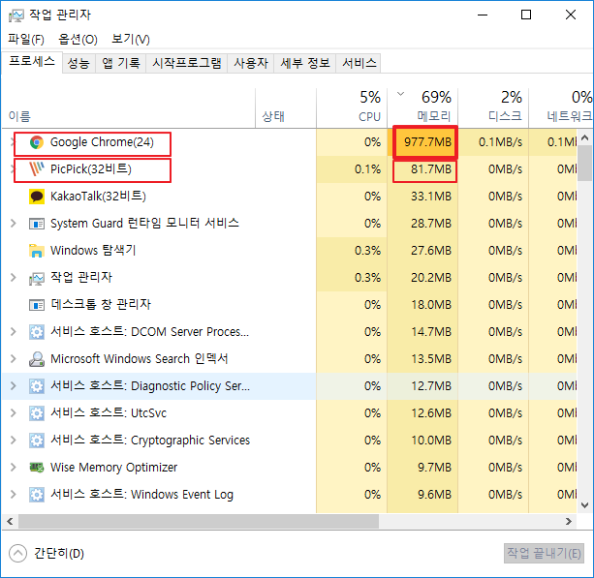Click the UtcSvc service host gear icon
Viewport: 594px width, 578px height.
tap(37, 413)
